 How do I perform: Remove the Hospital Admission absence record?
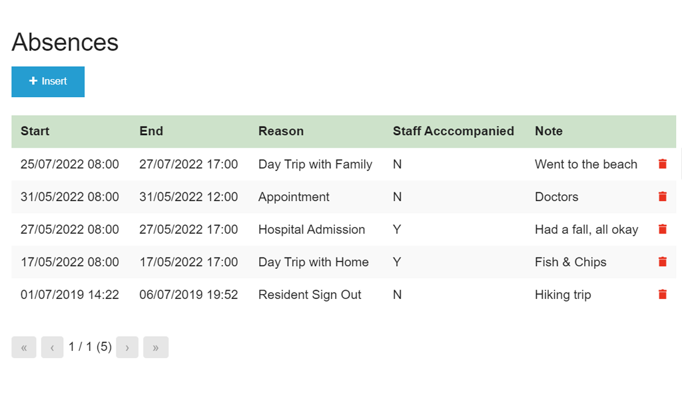click(663, 229)
